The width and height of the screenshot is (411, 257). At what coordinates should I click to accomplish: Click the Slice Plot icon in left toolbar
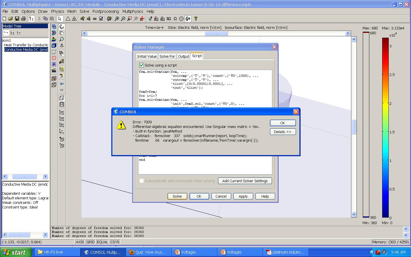coord(54,27)
